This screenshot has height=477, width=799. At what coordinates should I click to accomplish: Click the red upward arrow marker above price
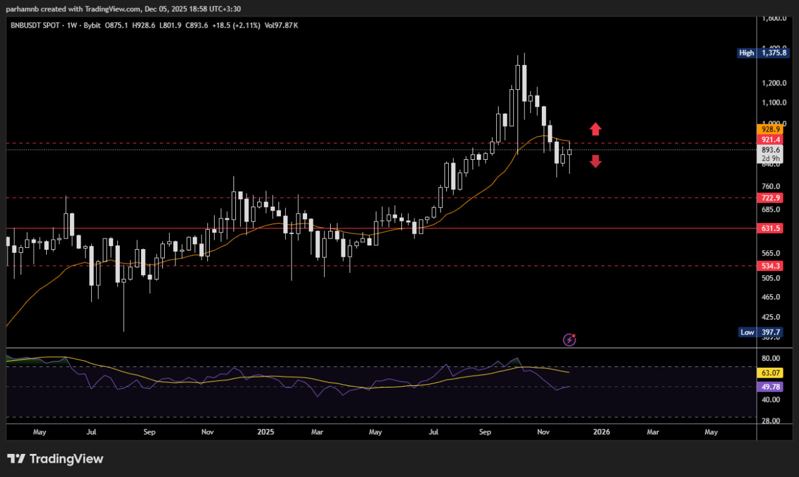(x=596, y=129)
